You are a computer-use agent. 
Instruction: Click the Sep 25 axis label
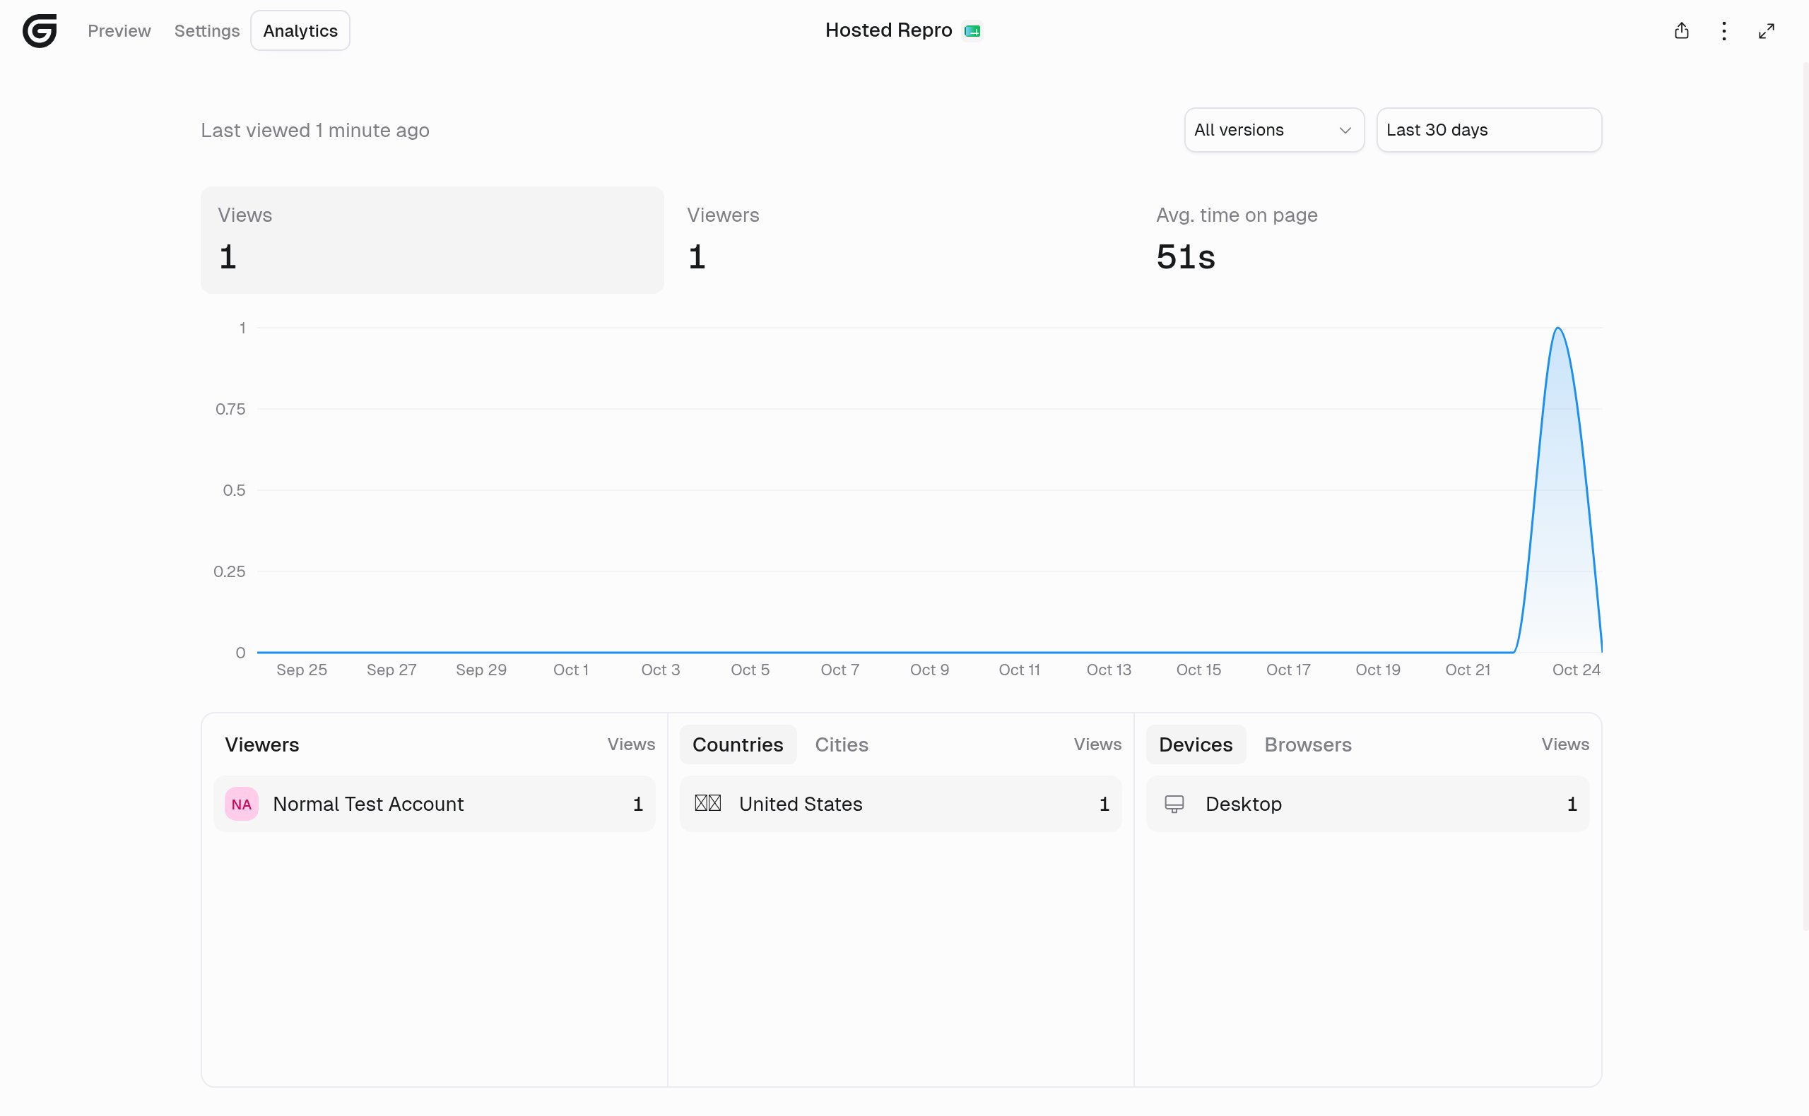pyautogui.click(x=301, y=670)
